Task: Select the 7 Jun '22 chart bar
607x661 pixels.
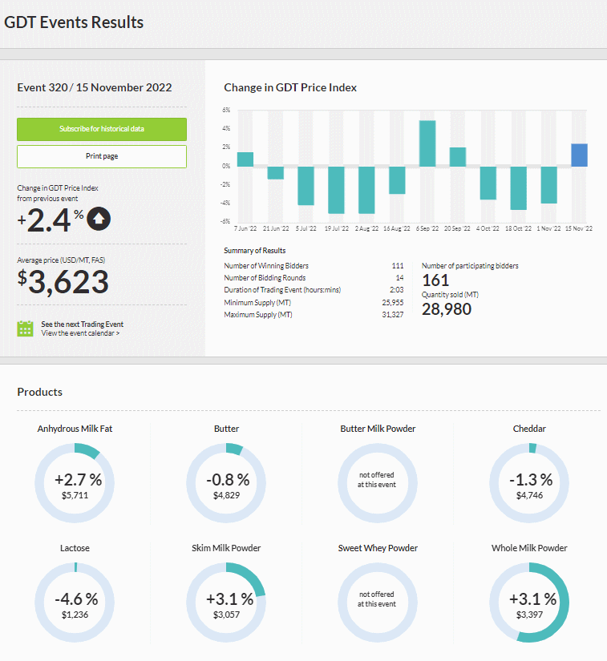Action: click(245, 159)
